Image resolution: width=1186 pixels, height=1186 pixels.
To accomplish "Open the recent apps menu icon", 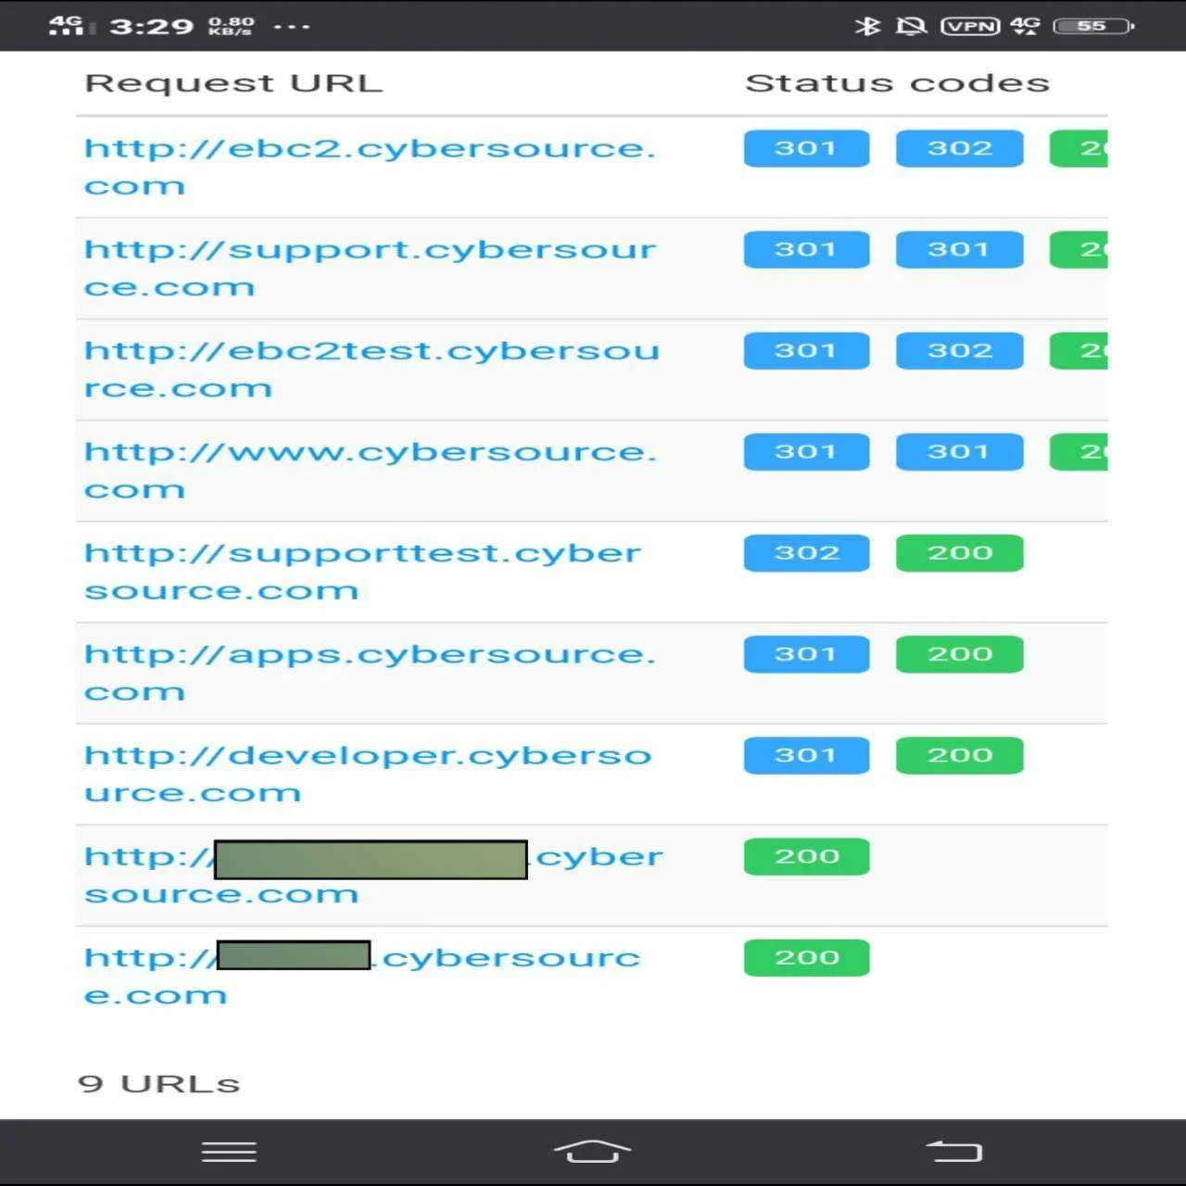I will point(229,1151).
